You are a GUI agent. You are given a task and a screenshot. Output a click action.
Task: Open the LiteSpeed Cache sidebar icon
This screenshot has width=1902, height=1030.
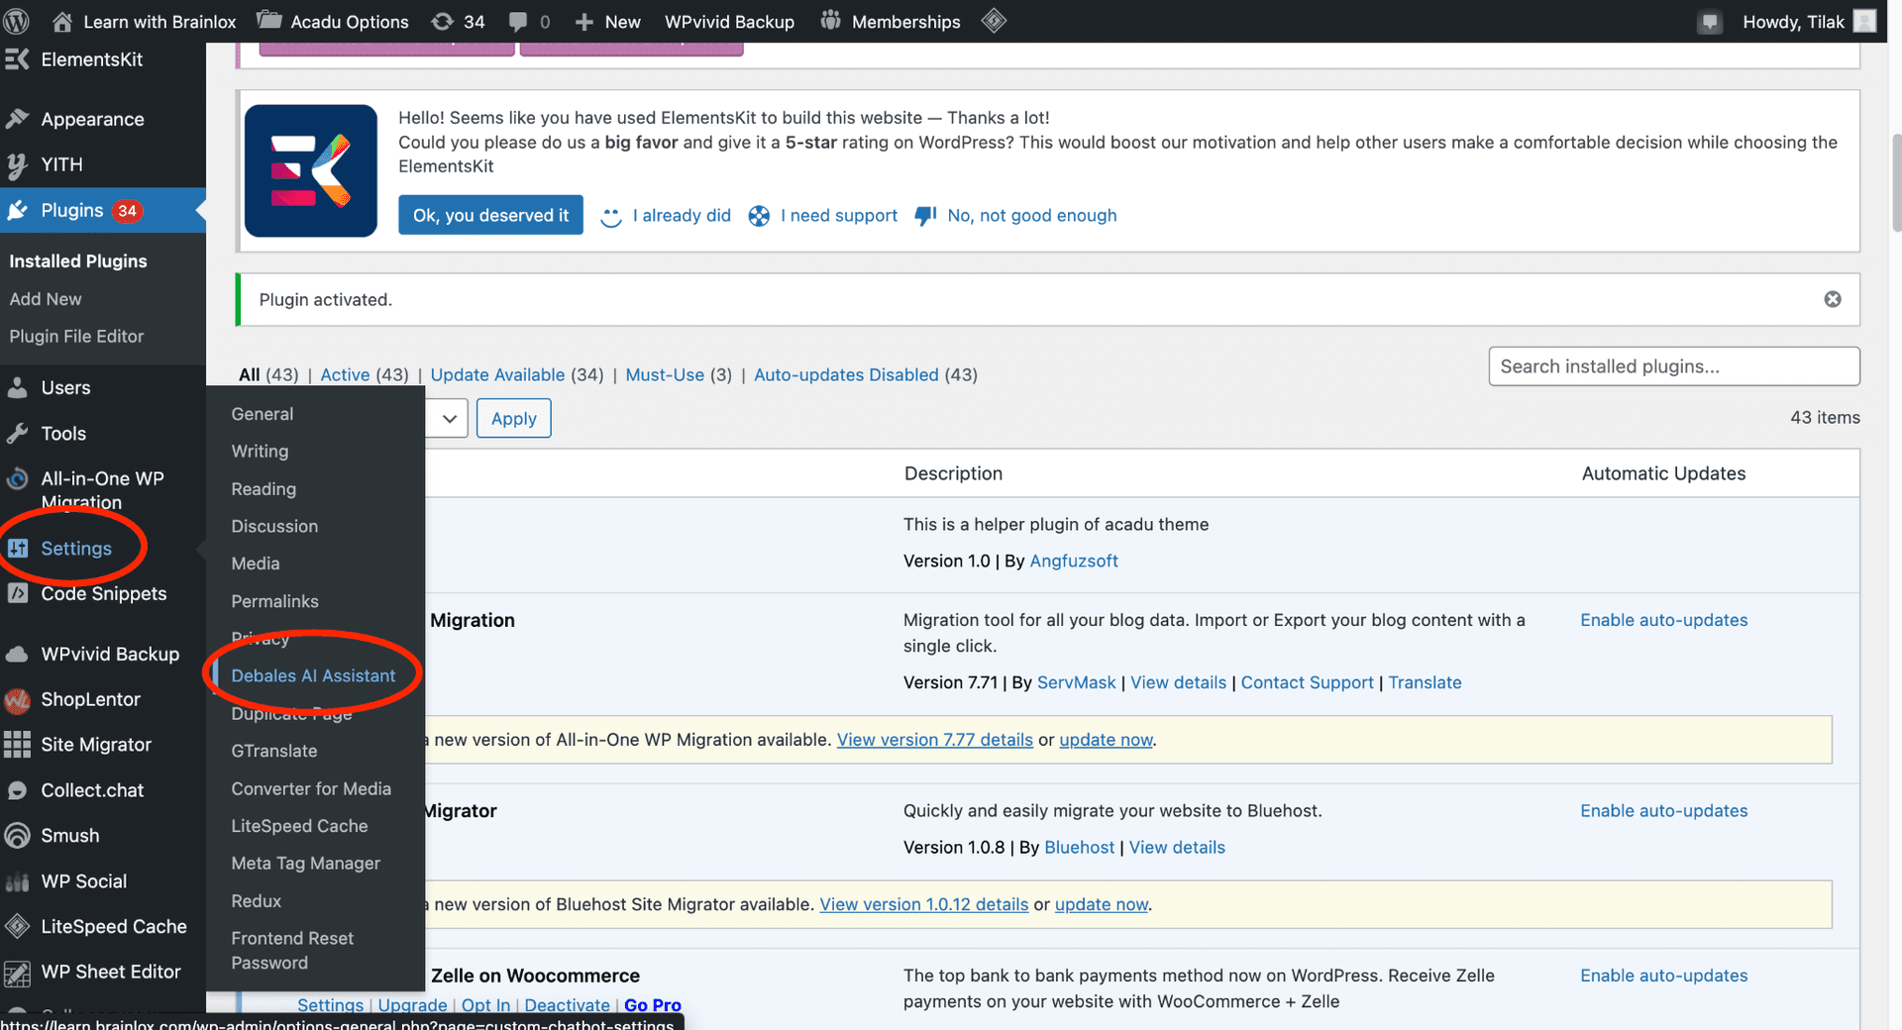18,926
